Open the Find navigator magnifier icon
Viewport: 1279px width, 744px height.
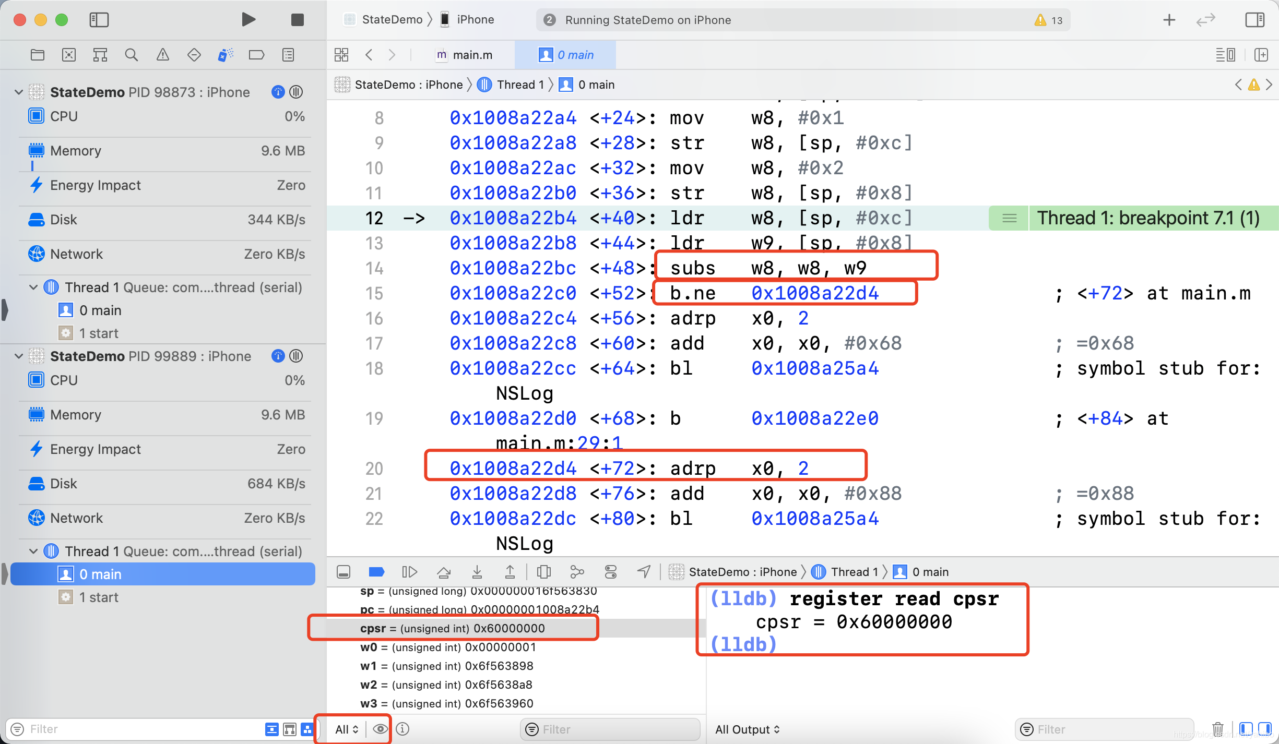[x=131, y=55]
